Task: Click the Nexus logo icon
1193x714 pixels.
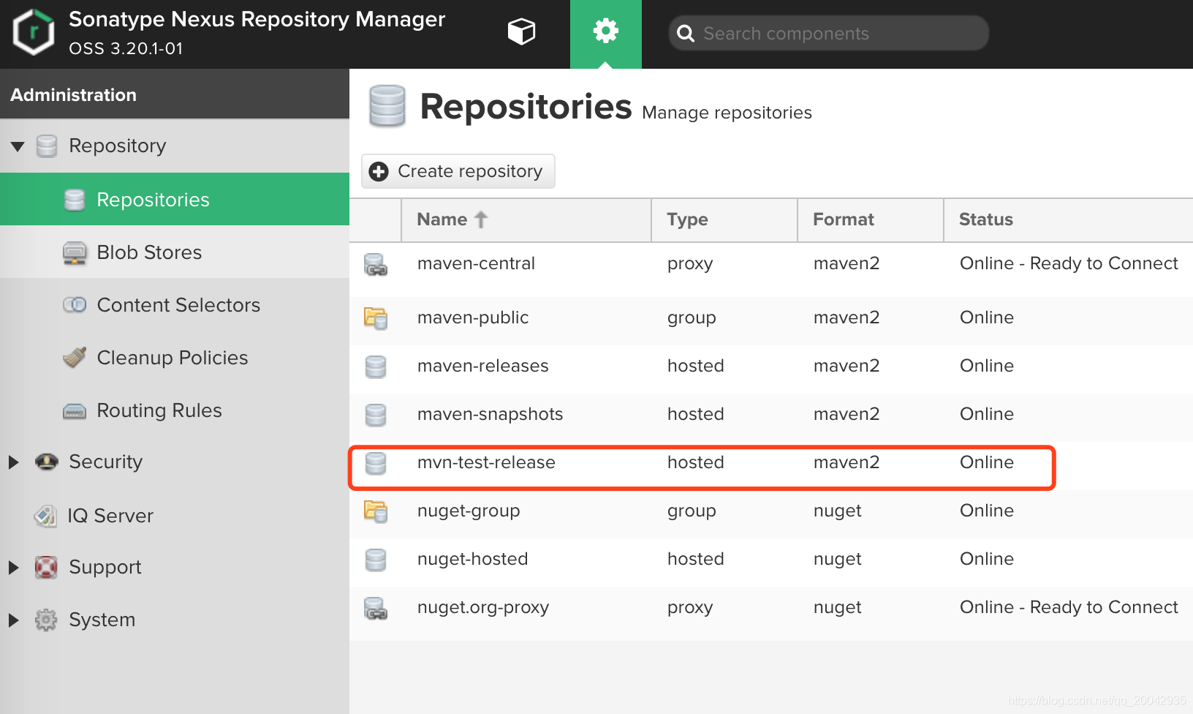Action: tap(34, 32)
